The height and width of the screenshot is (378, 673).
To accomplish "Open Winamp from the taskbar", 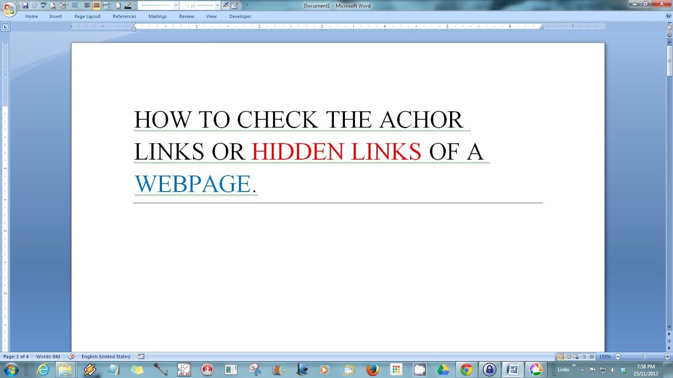I will 90,370.
